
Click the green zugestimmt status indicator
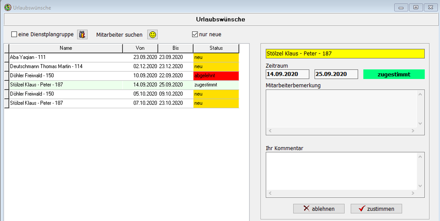coord(394,74)
